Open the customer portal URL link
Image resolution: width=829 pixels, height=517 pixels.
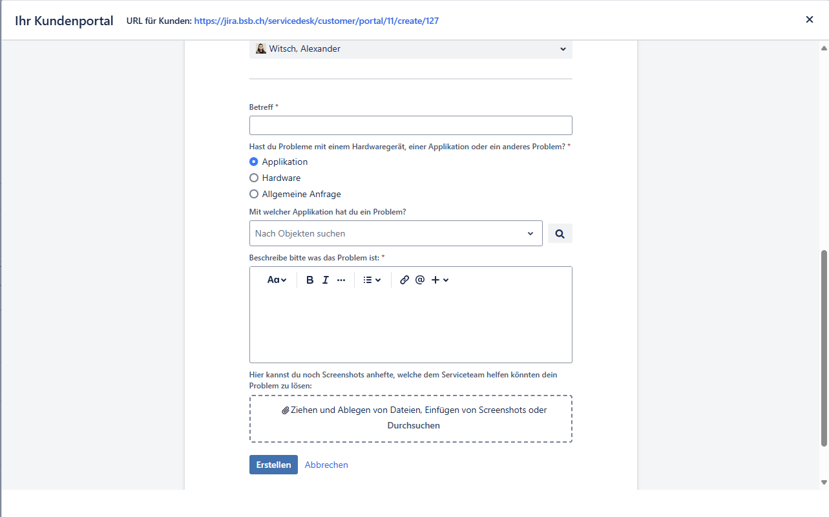[x=317, y=21]
